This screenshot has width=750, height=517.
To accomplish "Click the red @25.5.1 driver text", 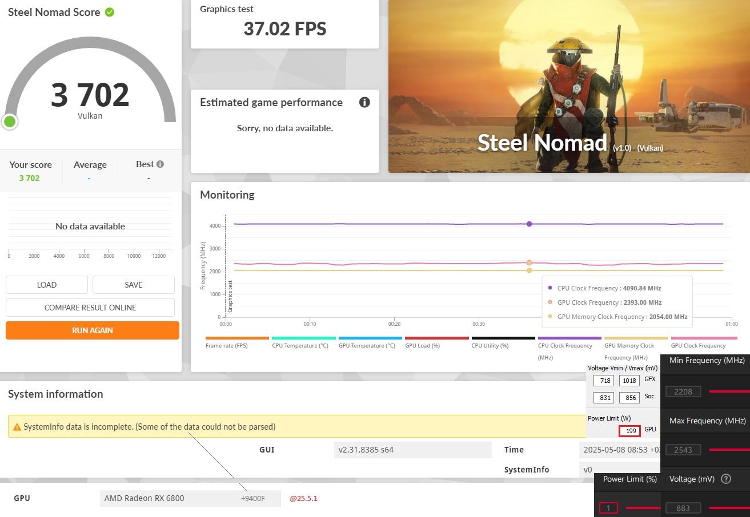I will [x=303, y=498].
